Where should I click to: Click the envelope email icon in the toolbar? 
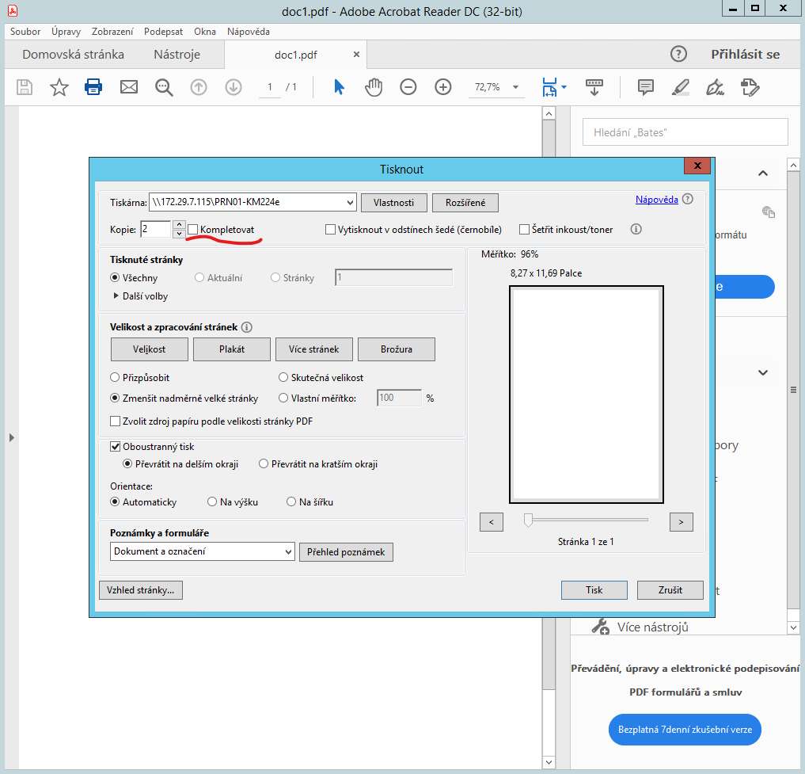(129, 87)
